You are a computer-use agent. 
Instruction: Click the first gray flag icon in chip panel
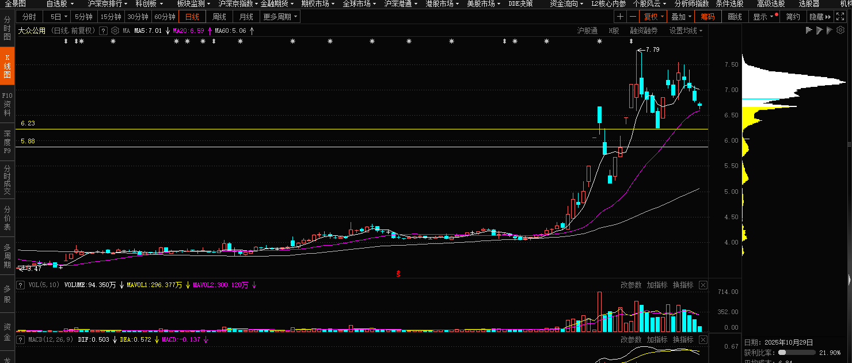tap(819, 30)
